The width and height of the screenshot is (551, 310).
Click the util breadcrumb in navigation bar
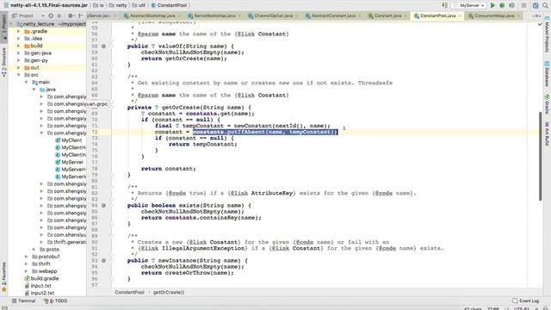[139, 5]
